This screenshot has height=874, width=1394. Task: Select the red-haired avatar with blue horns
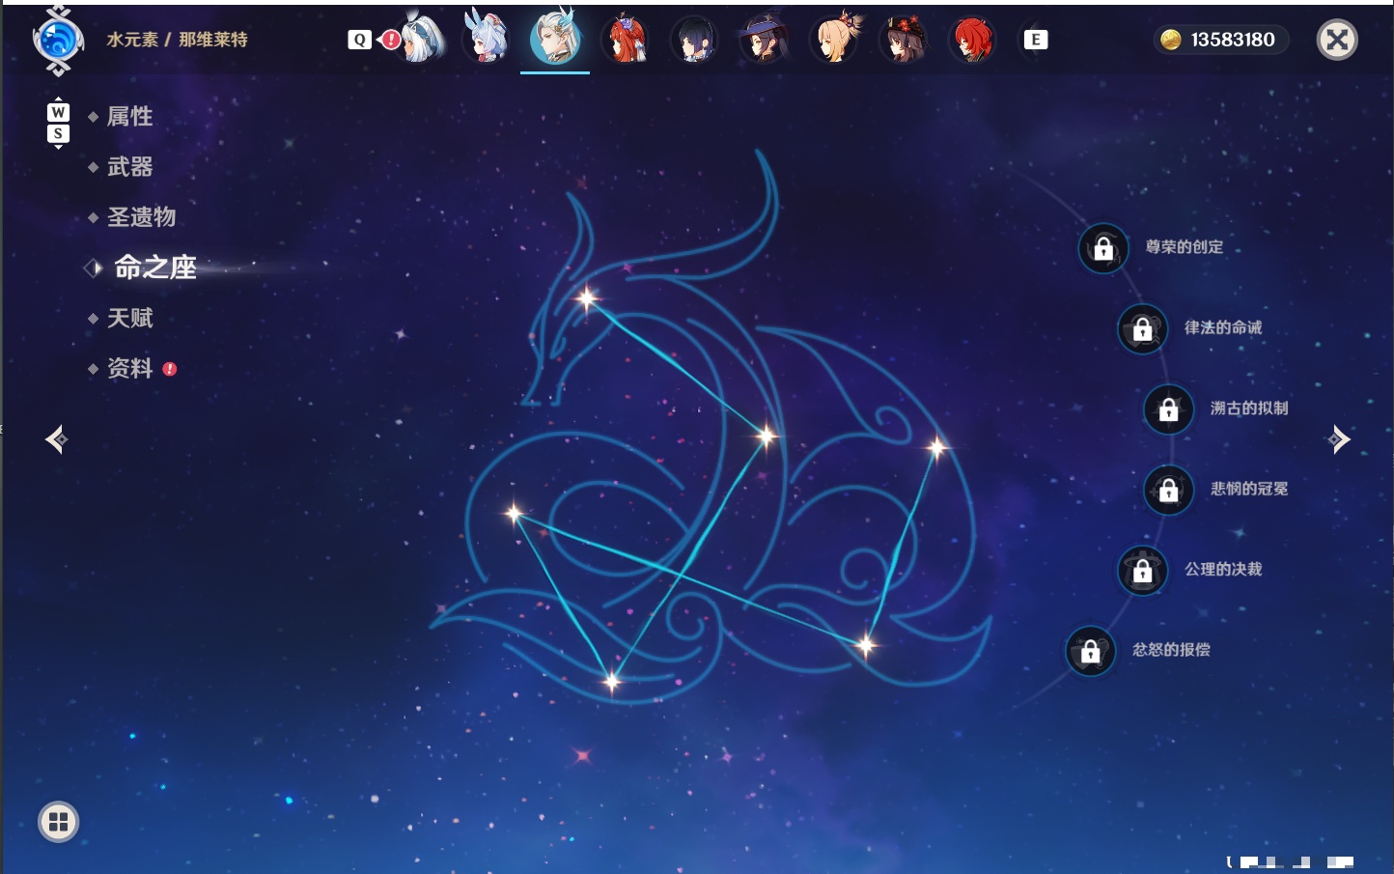coord(625,40)
